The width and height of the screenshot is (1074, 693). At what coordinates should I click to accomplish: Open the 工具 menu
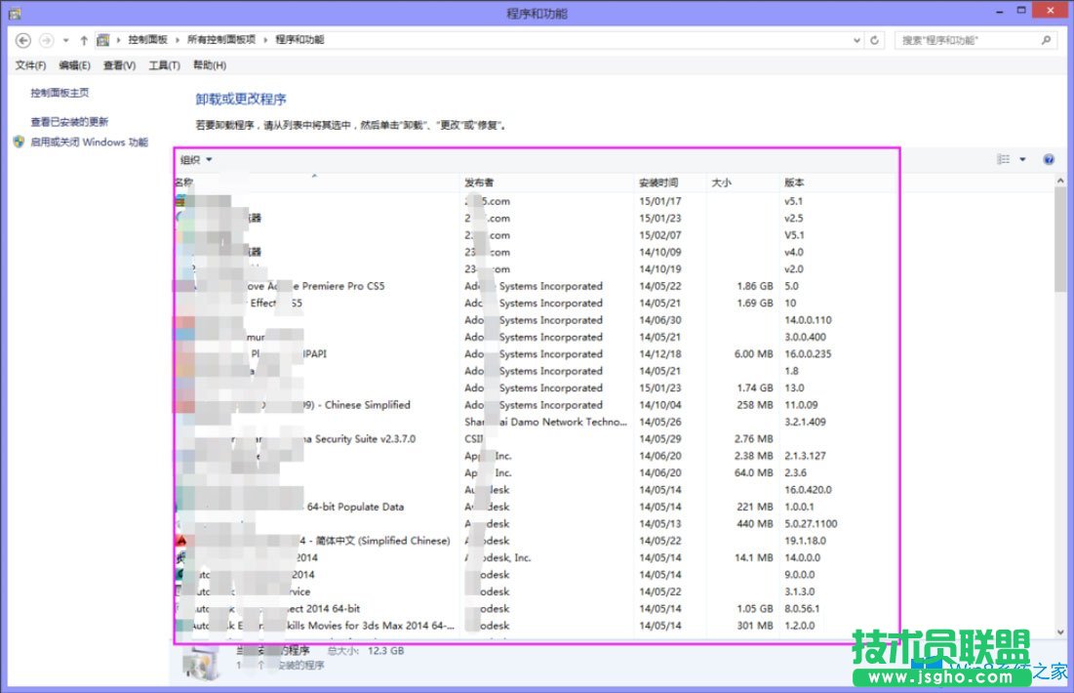tap(164, 65)
